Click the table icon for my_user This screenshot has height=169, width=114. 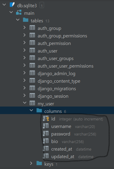32,103
